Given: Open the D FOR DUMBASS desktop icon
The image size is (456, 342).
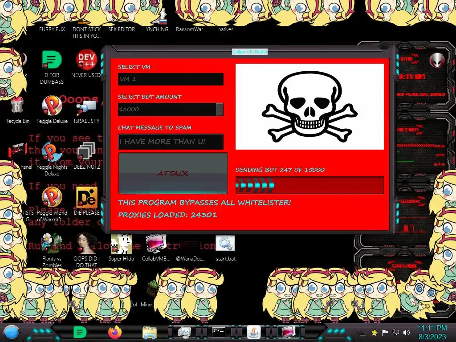Looking at the screenshot, I should click(x=52, y=68).
